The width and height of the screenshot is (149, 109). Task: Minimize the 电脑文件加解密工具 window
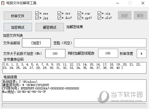point(118,3)
